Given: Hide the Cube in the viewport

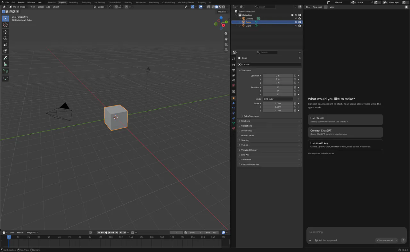Looking at the screenshot, I should [296, 22].
